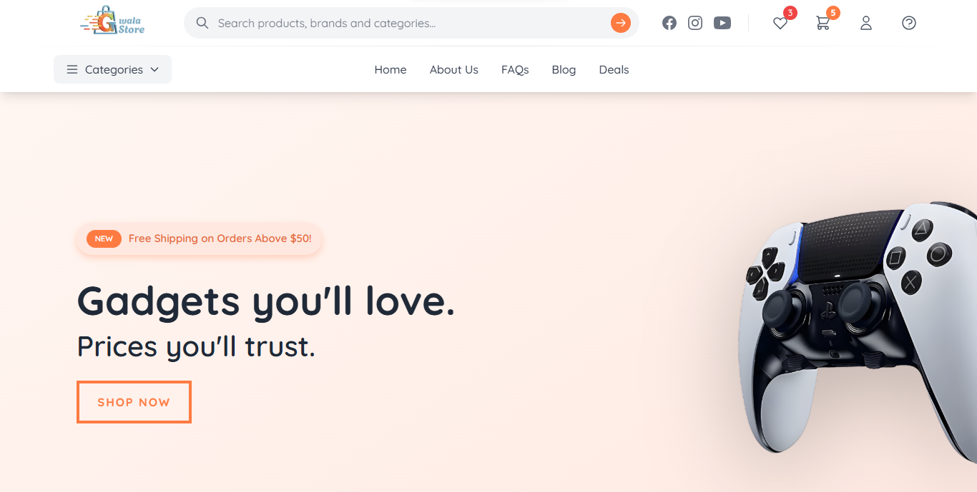View wishlist heart icon

tap(780, 24)
